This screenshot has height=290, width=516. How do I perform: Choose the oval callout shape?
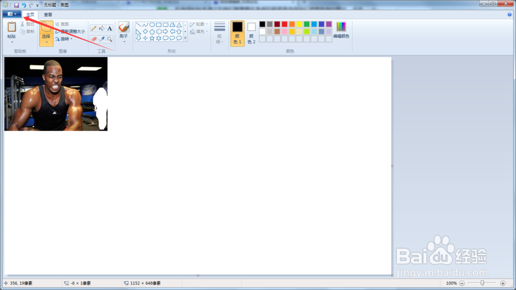click(172, 38)
